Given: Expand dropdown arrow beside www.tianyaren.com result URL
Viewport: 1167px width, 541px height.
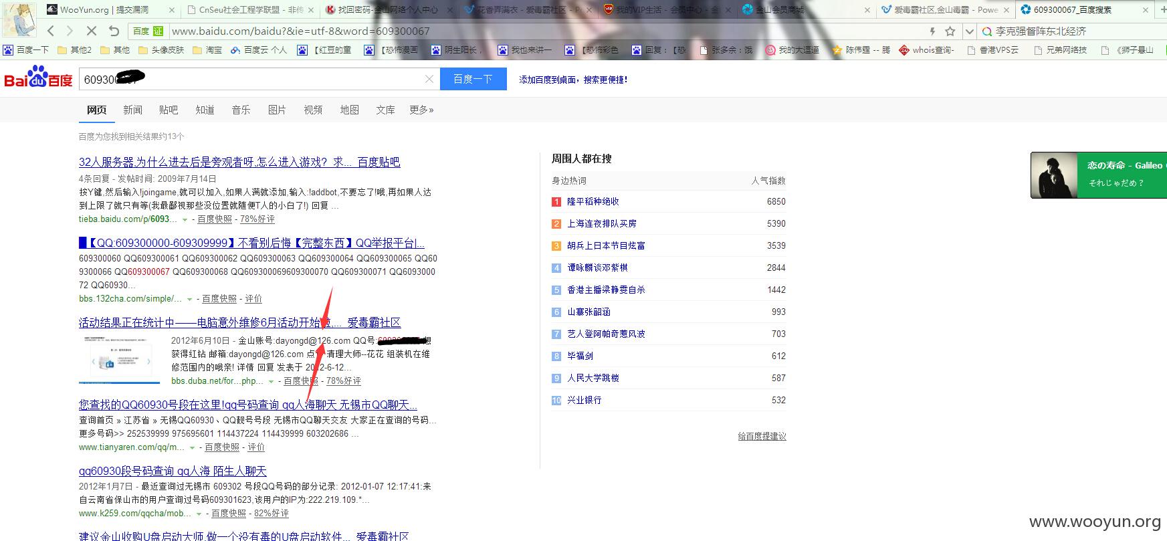Looking at the screenshot, I should (192, 447).
